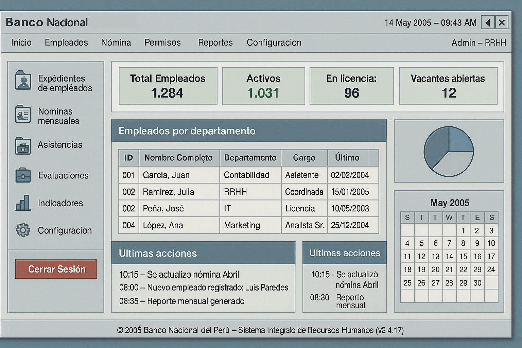The width and height of the screenshot is (522, 348).
Task: Click the back arrow icon in title bar
Action: [x=488, y=23]
